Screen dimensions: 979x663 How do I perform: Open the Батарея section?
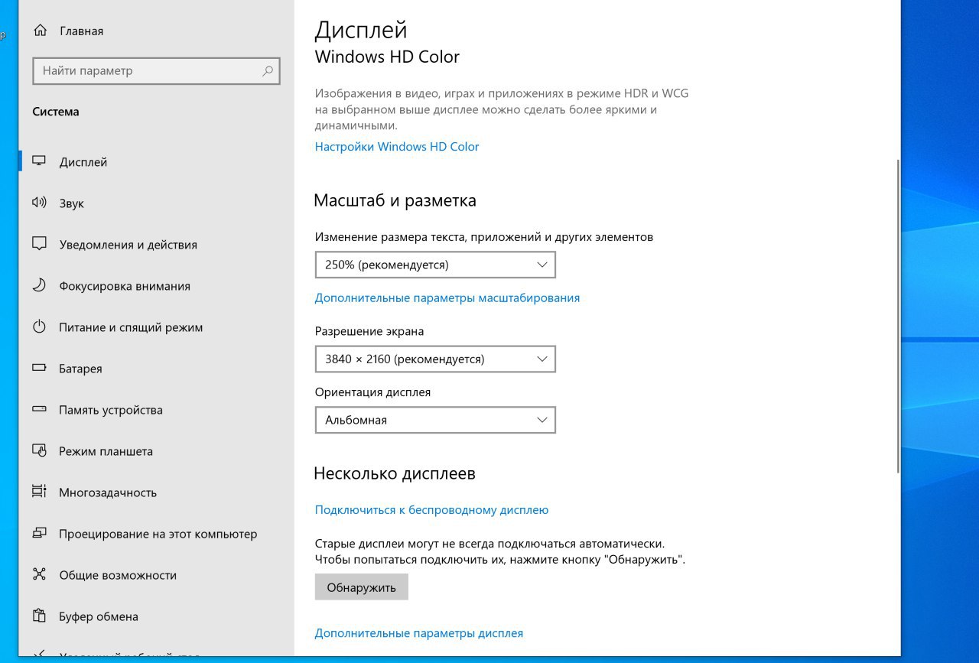click(156, 368)
